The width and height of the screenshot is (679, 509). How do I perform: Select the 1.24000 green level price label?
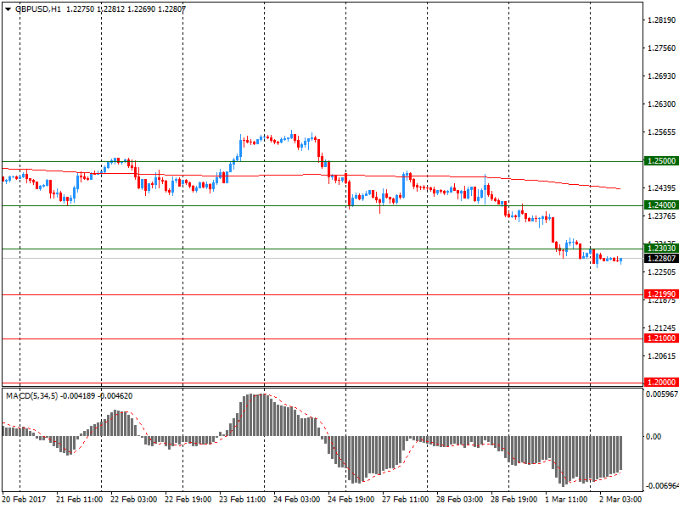[x=661, y=205]
